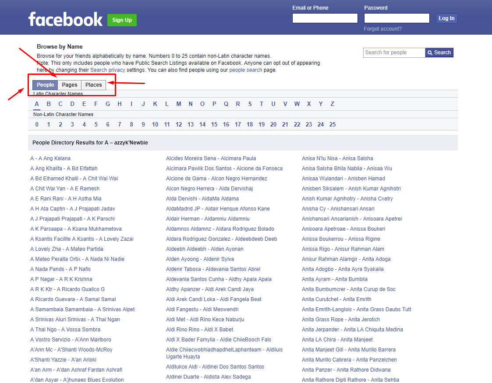The width and height of the screenshot is (492, 383).
Task: Open 'A Nada Pands - A P Nafis'
Action: 60,269
